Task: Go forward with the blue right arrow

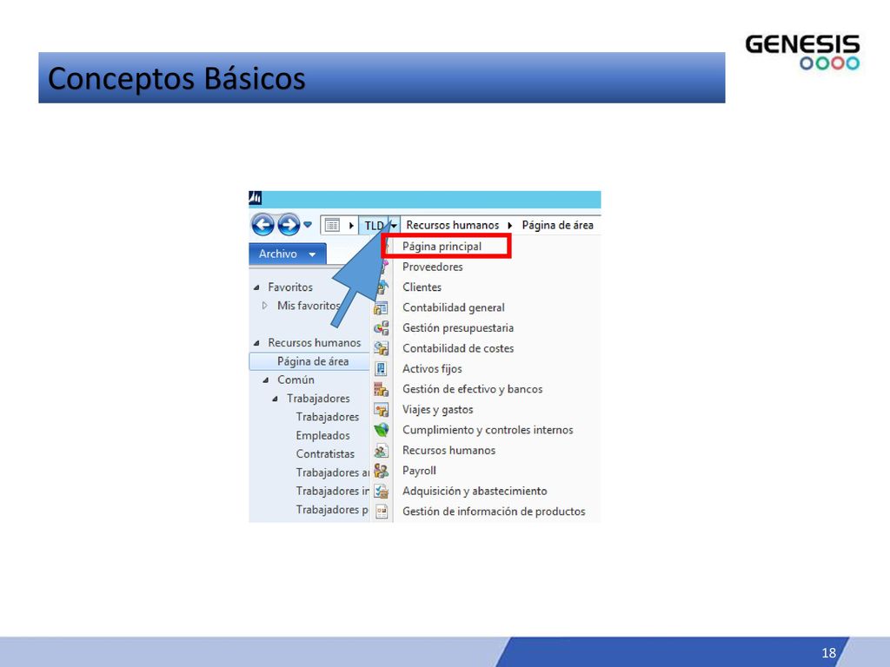Action: click(289, 225)
